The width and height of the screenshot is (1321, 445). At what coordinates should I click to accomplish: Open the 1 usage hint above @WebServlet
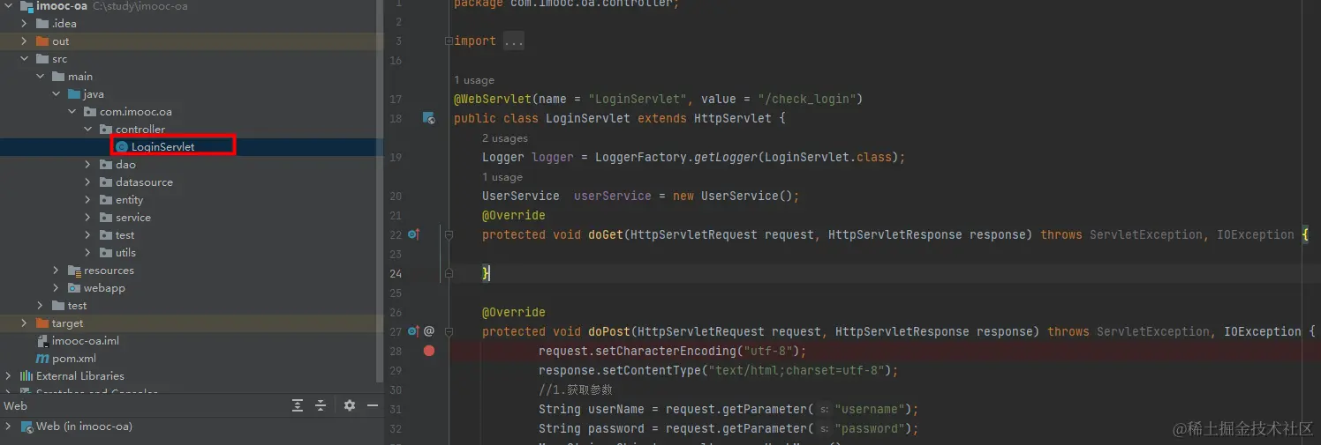tap(474, 80)
